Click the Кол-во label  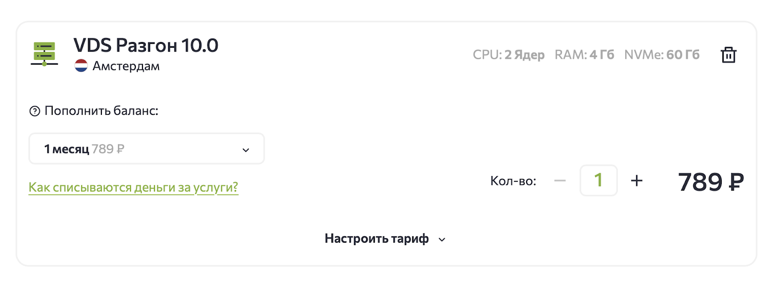click(x=513, y=181)
